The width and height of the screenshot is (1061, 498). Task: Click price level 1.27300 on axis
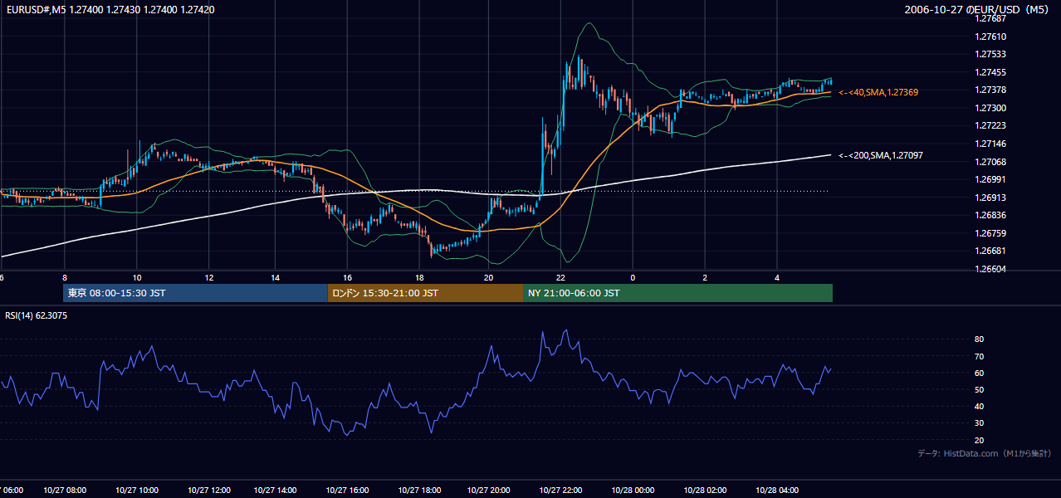click(x=990, y=108)
